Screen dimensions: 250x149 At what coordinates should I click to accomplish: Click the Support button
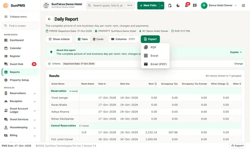(x=237, y=146)
